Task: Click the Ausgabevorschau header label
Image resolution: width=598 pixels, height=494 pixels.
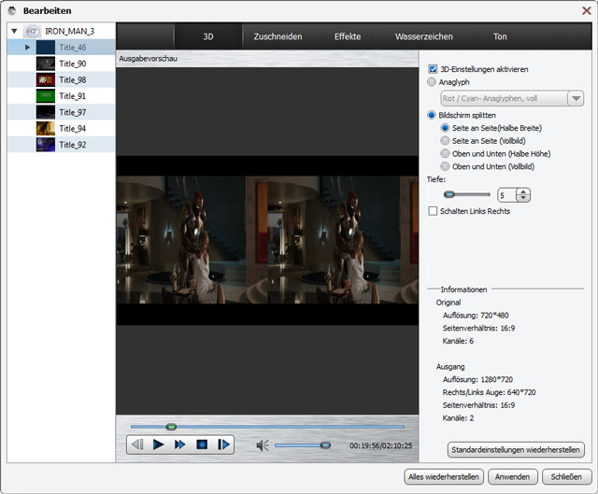Action: tap(148, 59)
